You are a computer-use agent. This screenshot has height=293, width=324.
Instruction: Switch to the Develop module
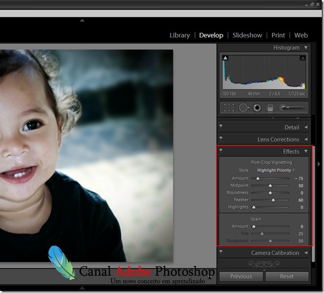click(211, 35)
